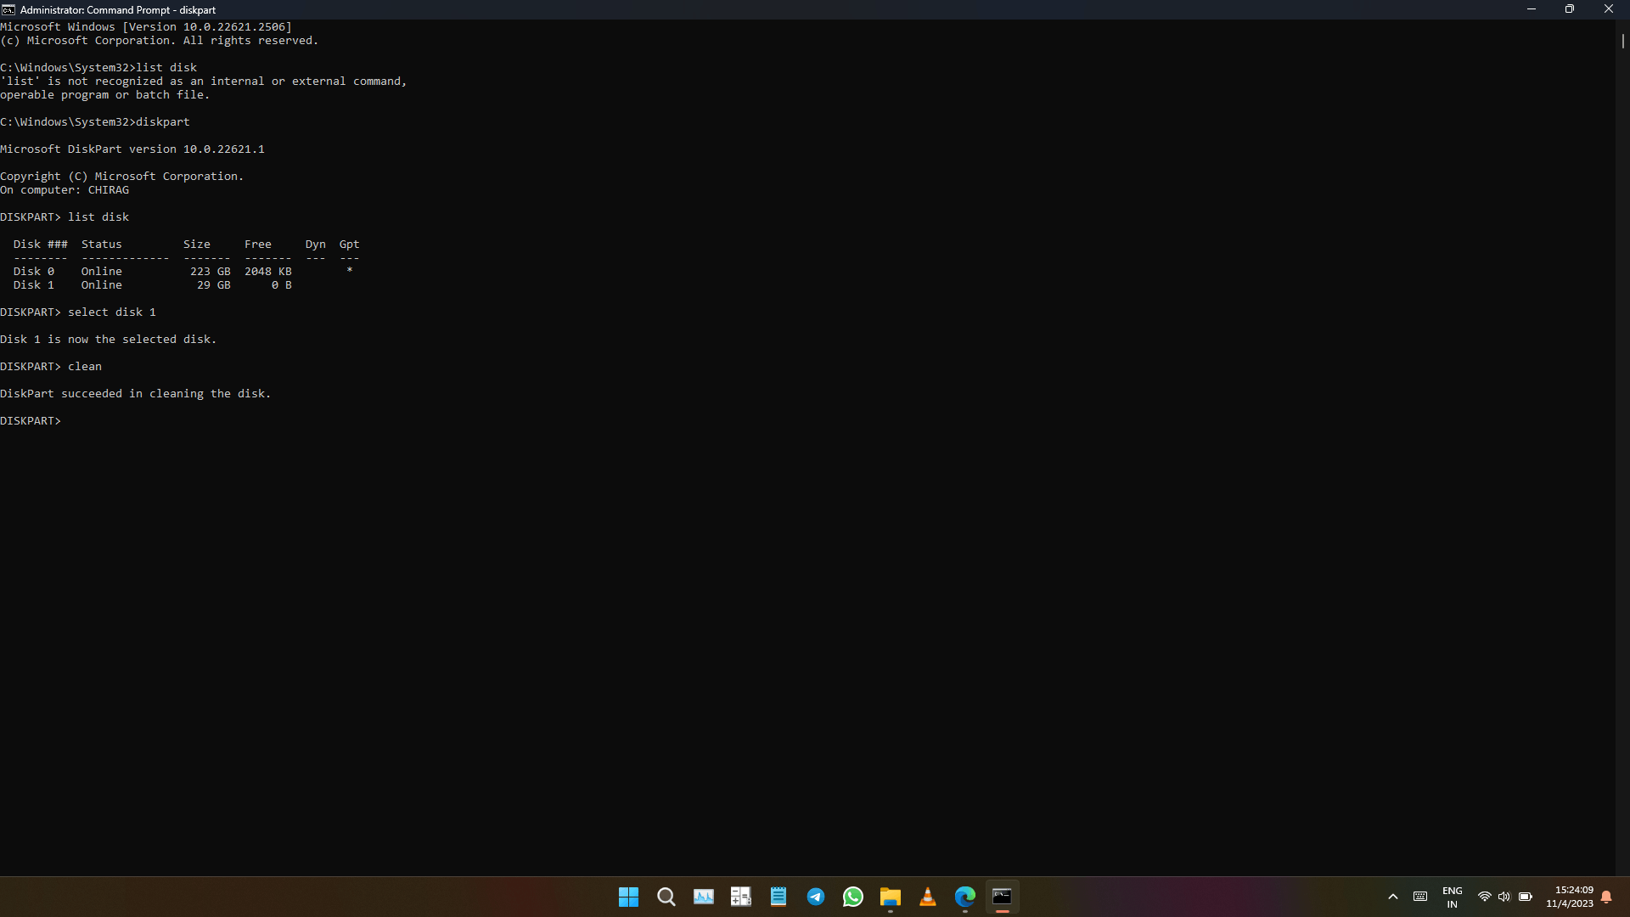Open WhatsApp from the taskbar
Viewport: 1630px width, 917px height.
click(853, 897)
